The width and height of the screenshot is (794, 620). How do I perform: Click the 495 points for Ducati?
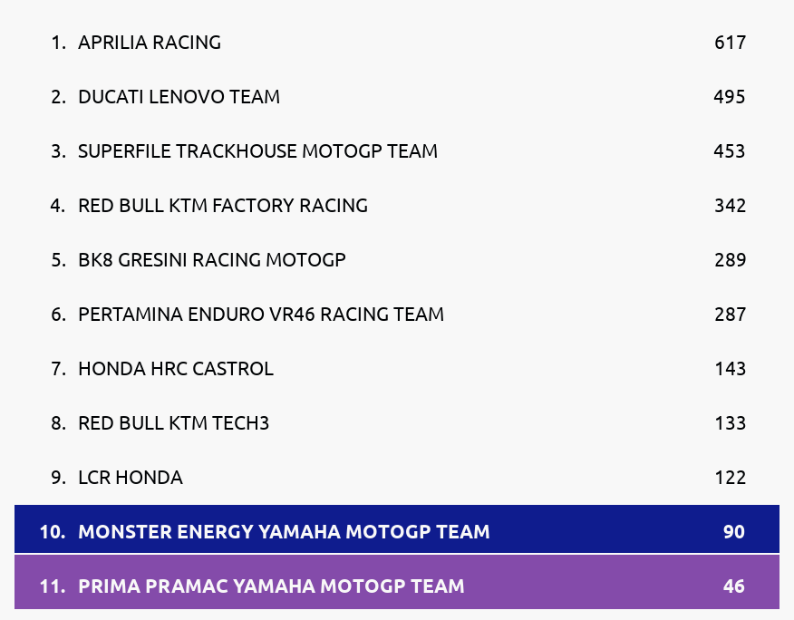pos(730,97)
